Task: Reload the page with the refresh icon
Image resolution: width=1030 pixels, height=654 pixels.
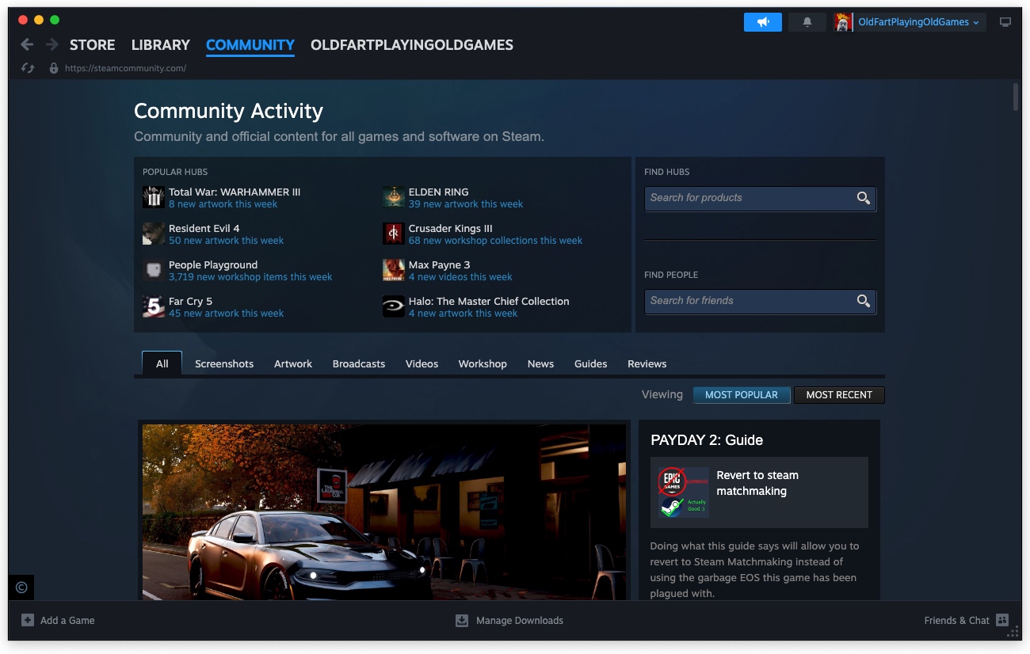Action: 28,68
